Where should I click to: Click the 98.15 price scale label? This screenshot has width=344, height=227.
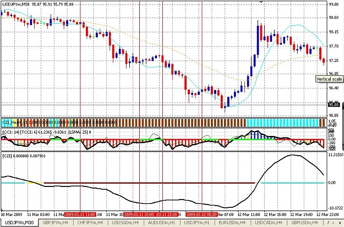coord(334,32)
